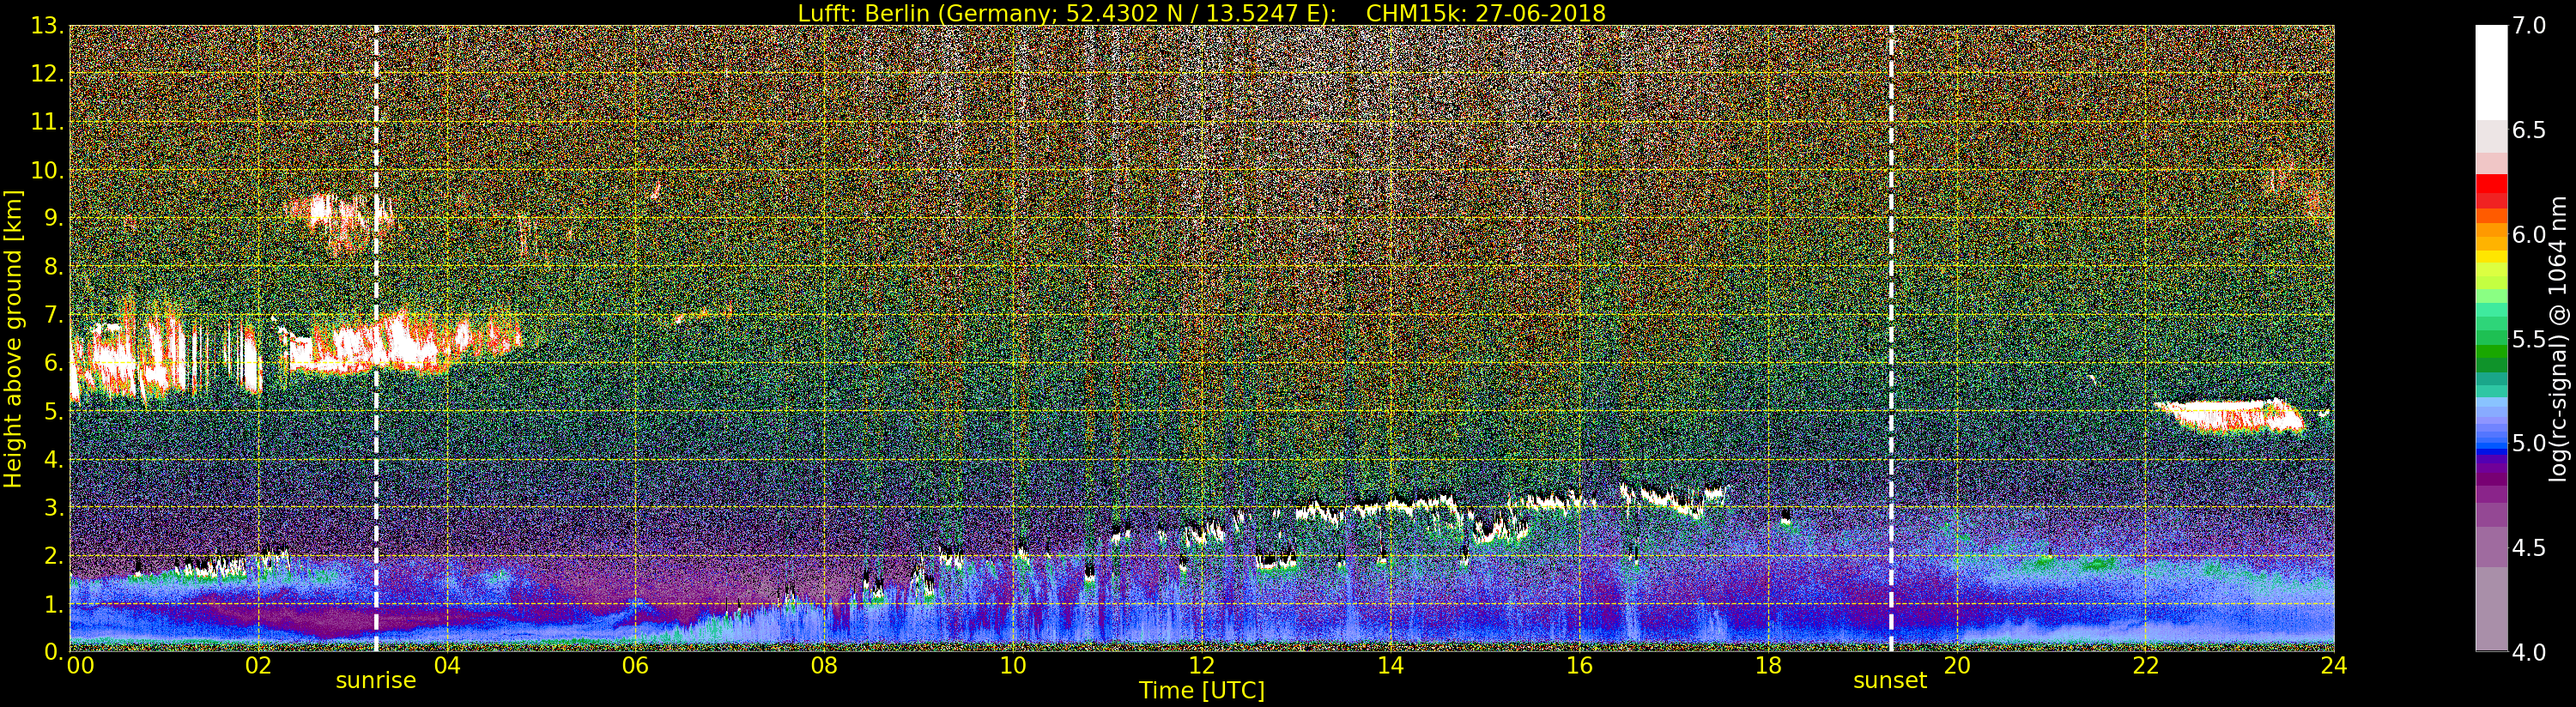Image resolution: width=2576 pixels, height=707 pixels.
Task: Click the 'log(rc-signal) @ 1064 nm' colorbar label
Action: pyautogui.click(x=2559, y=338)
